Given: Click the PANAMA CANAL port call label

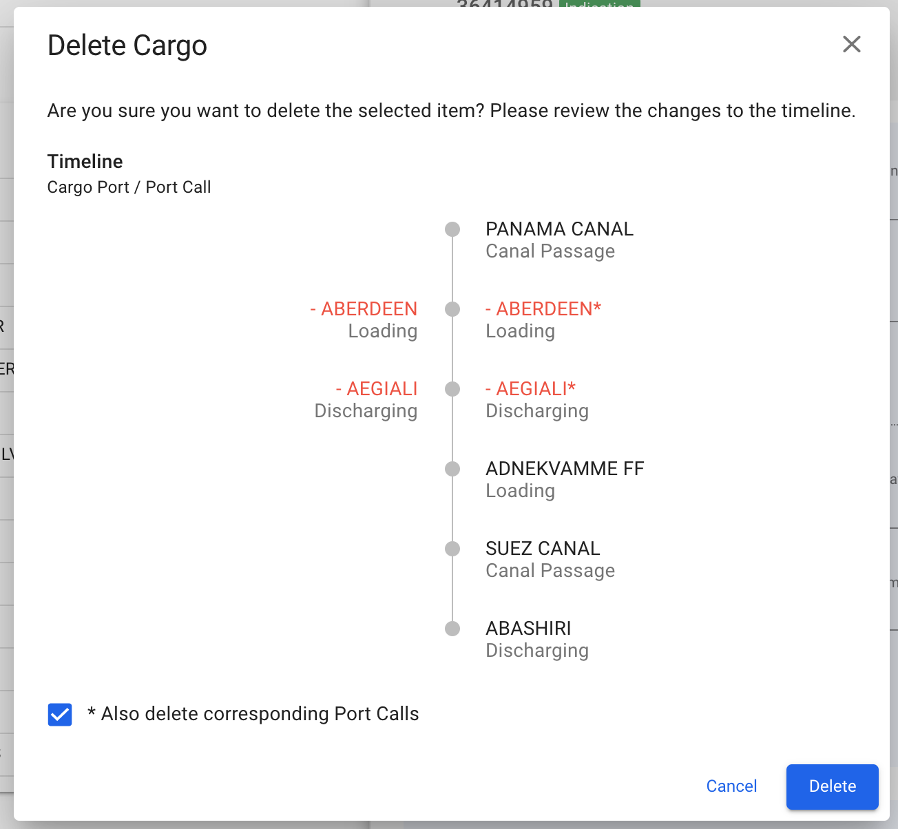Looking at the screenshot, I should point(559,229).
